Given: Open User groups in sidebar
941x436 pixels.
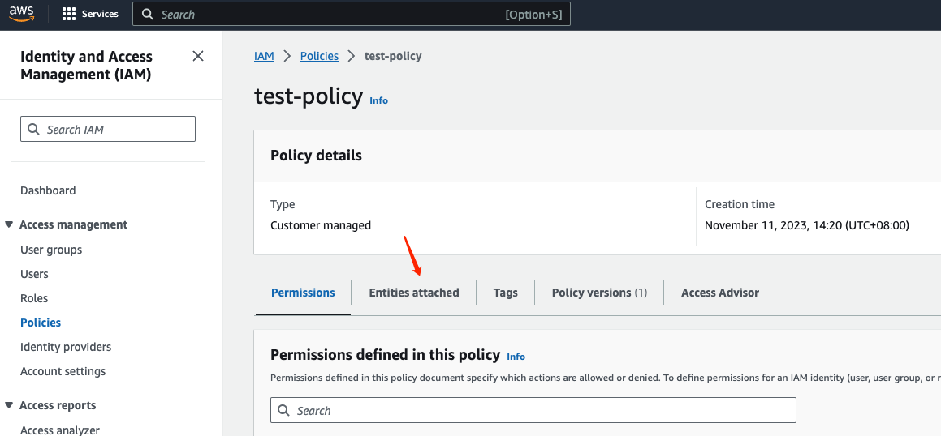Looking at the screenshot, I should [x=51, y=250].
